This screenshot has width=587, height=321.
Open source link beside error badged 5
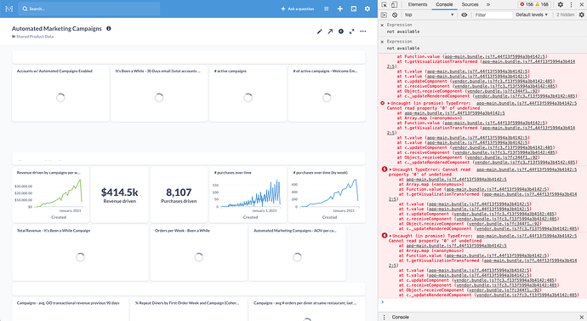point(527,169)
